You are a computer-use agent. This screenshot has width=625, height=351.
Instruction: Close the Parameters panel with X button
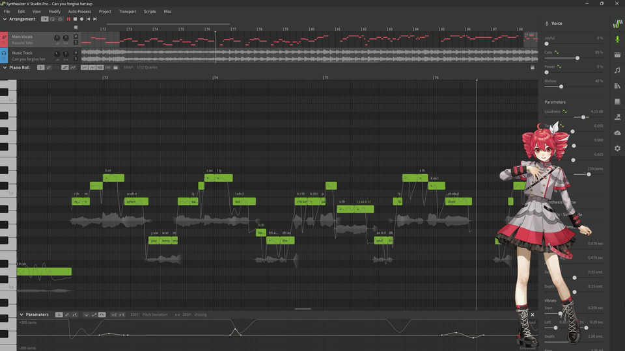click(533, 315)
